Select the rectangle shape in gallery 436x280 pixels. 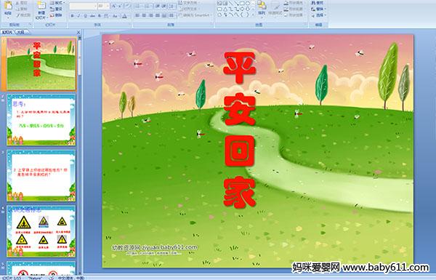242,3
